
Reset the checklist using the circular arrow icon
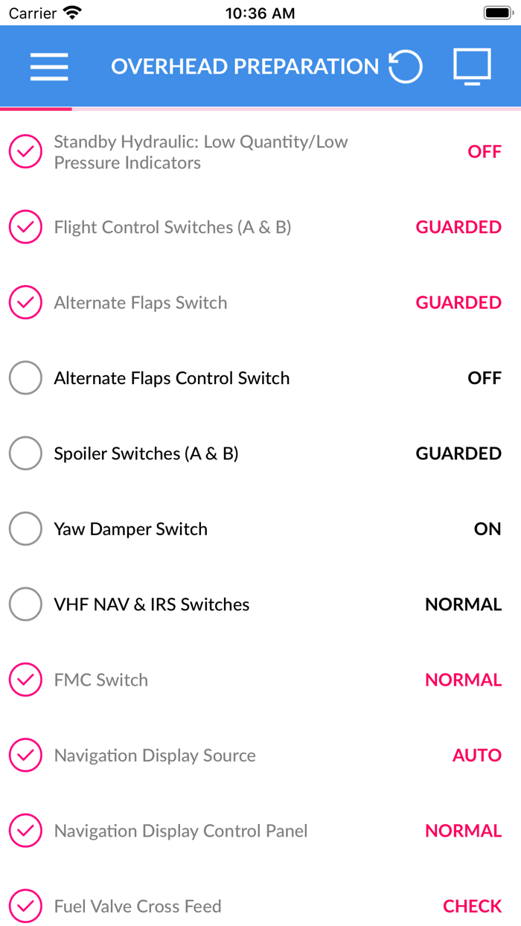(x=406, y=66)
